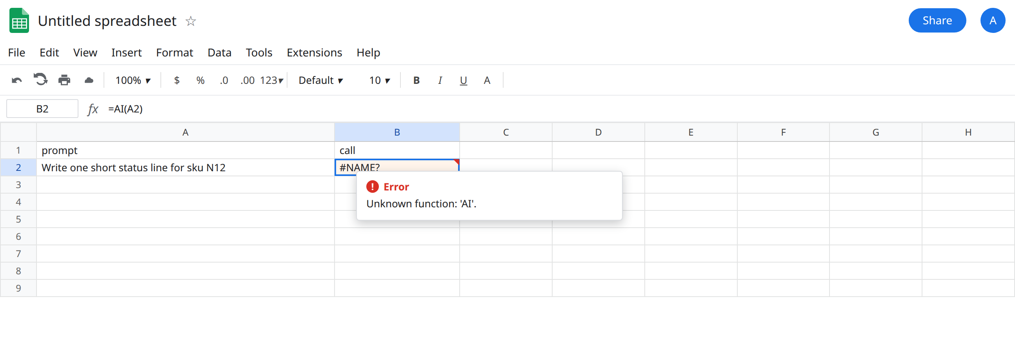Click the blue Share button
This screenshot has width=1015, height=337.
click(x=937, y=20)
